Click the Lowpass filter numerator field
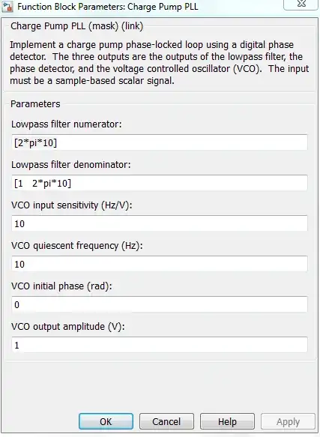The image size is (320, 437). (160, 142)
